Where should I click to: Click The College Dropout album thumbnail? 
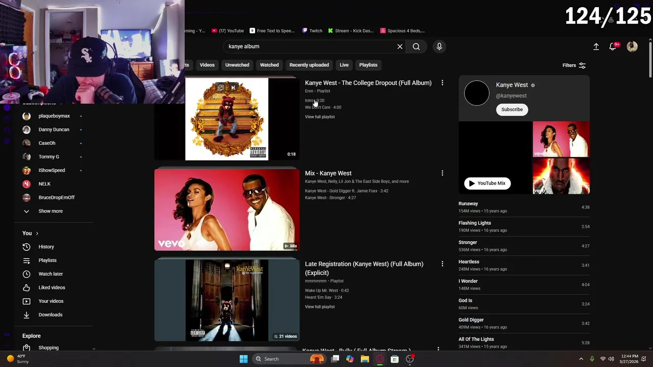coord(227,119)
